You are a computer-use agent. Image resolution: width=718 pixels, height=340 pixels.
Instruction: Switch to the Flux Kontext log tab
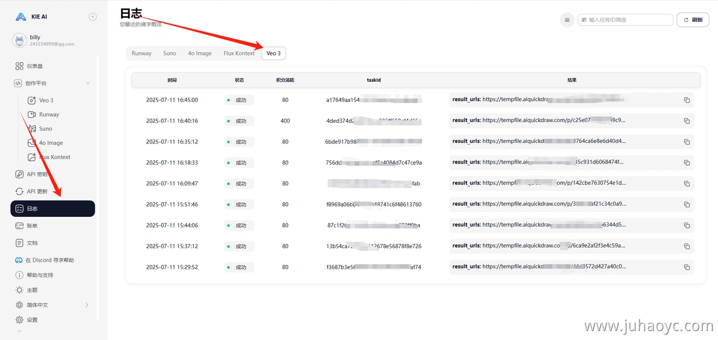point(239,53)
